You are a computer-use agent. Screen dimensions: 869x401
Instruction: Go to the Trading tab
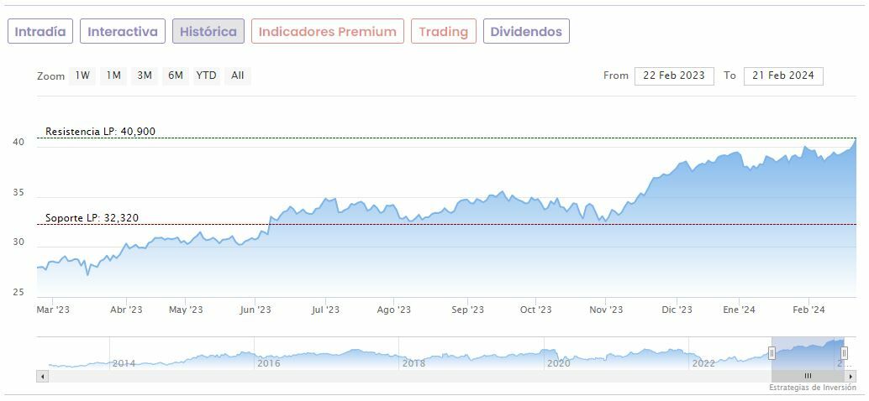pyautogui.click(x=443, y=32)
